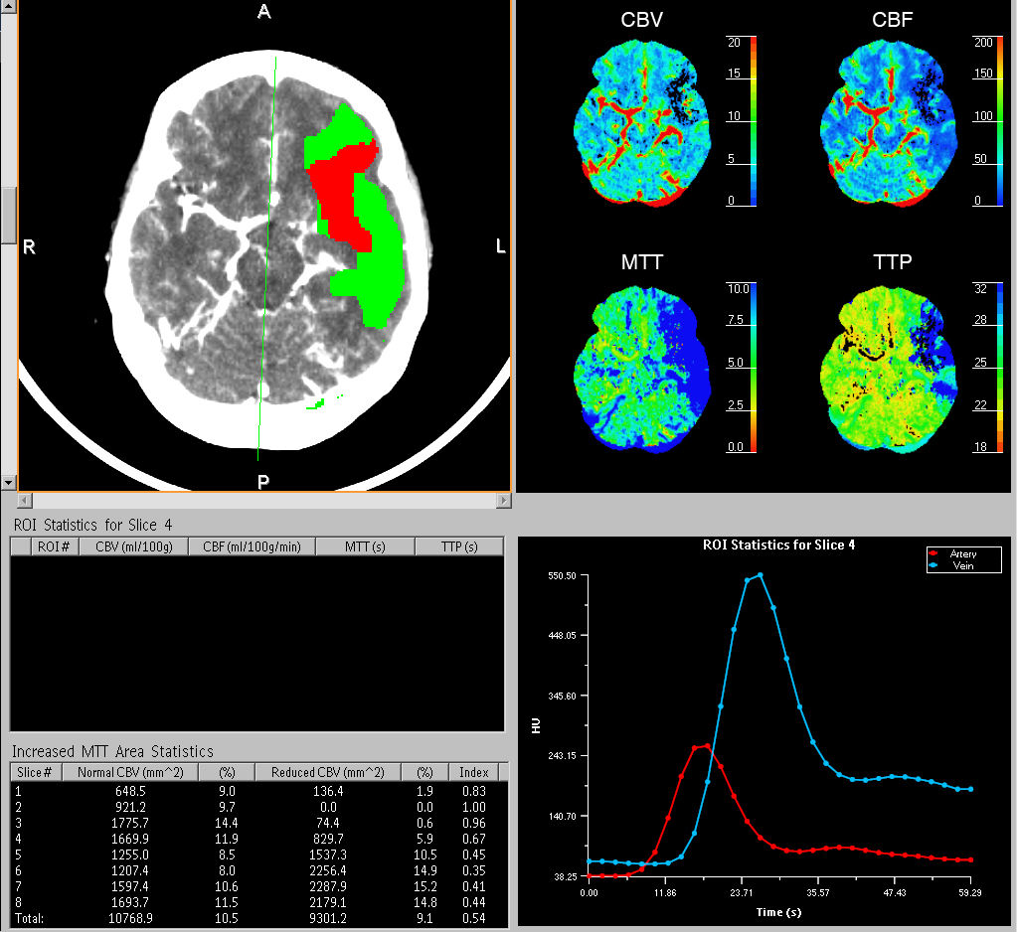Select the TTP (s) column header
This screenshot has width=1017, height=932.
coord(459,545)
